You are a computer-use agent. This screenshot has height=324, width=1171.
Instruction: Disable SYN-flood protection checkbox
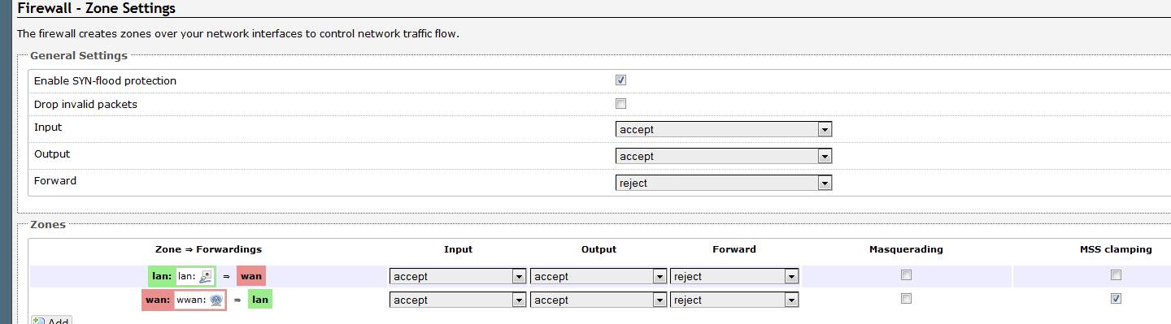(x=620, y=80)
